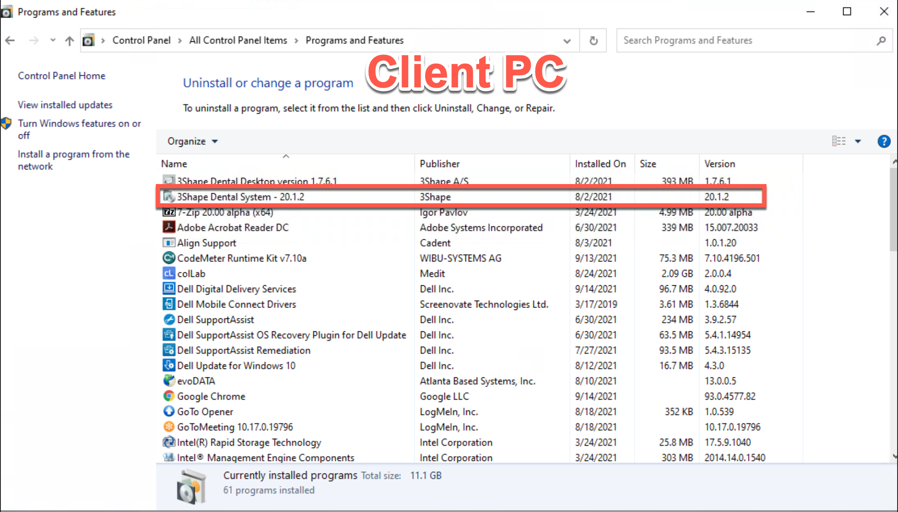This screenshot has width=898, height=512.
Task: Click publisher Atlanta Based Systems, Inc.
Action: tap(477, 381)
